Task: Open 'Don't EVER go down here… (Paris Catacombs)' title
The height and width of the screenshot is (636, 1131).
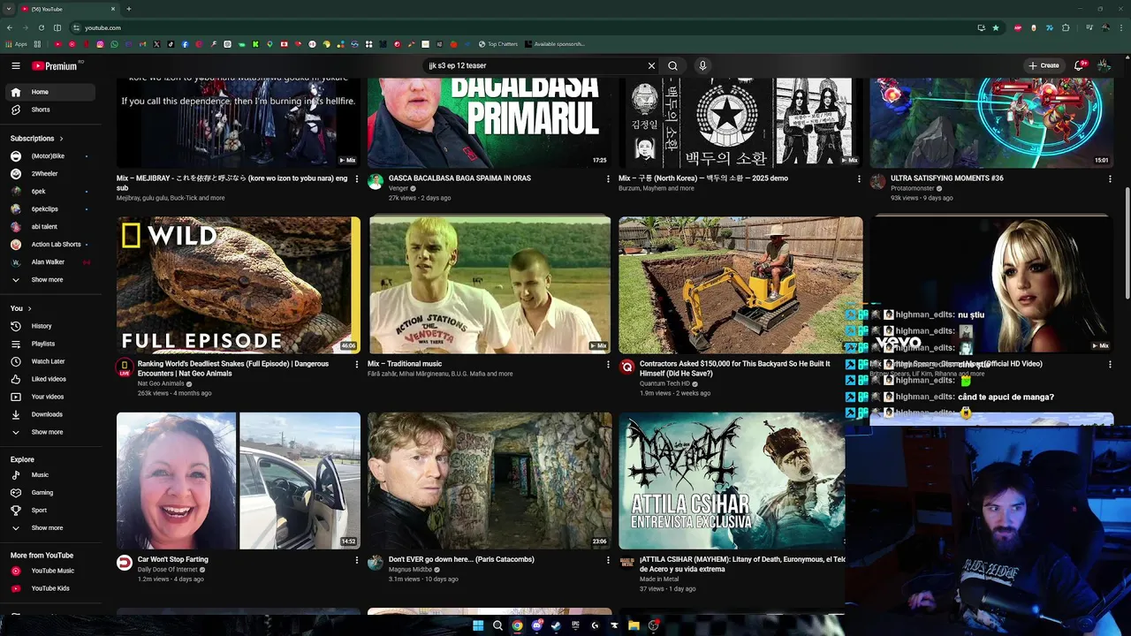Action: pos(461,559)
